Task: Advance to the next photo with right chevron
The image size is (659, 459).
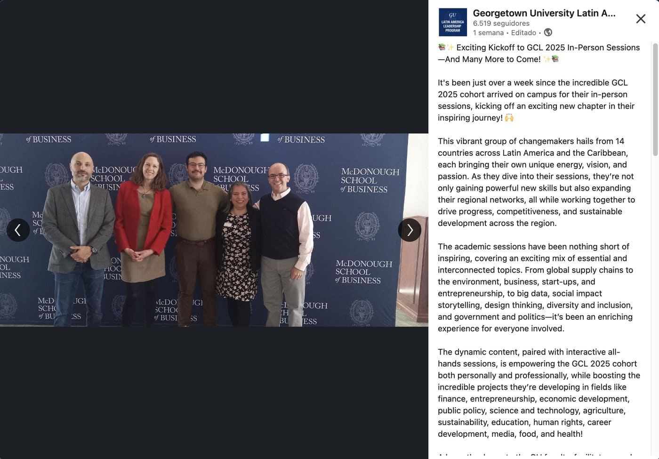Action: 410,230
